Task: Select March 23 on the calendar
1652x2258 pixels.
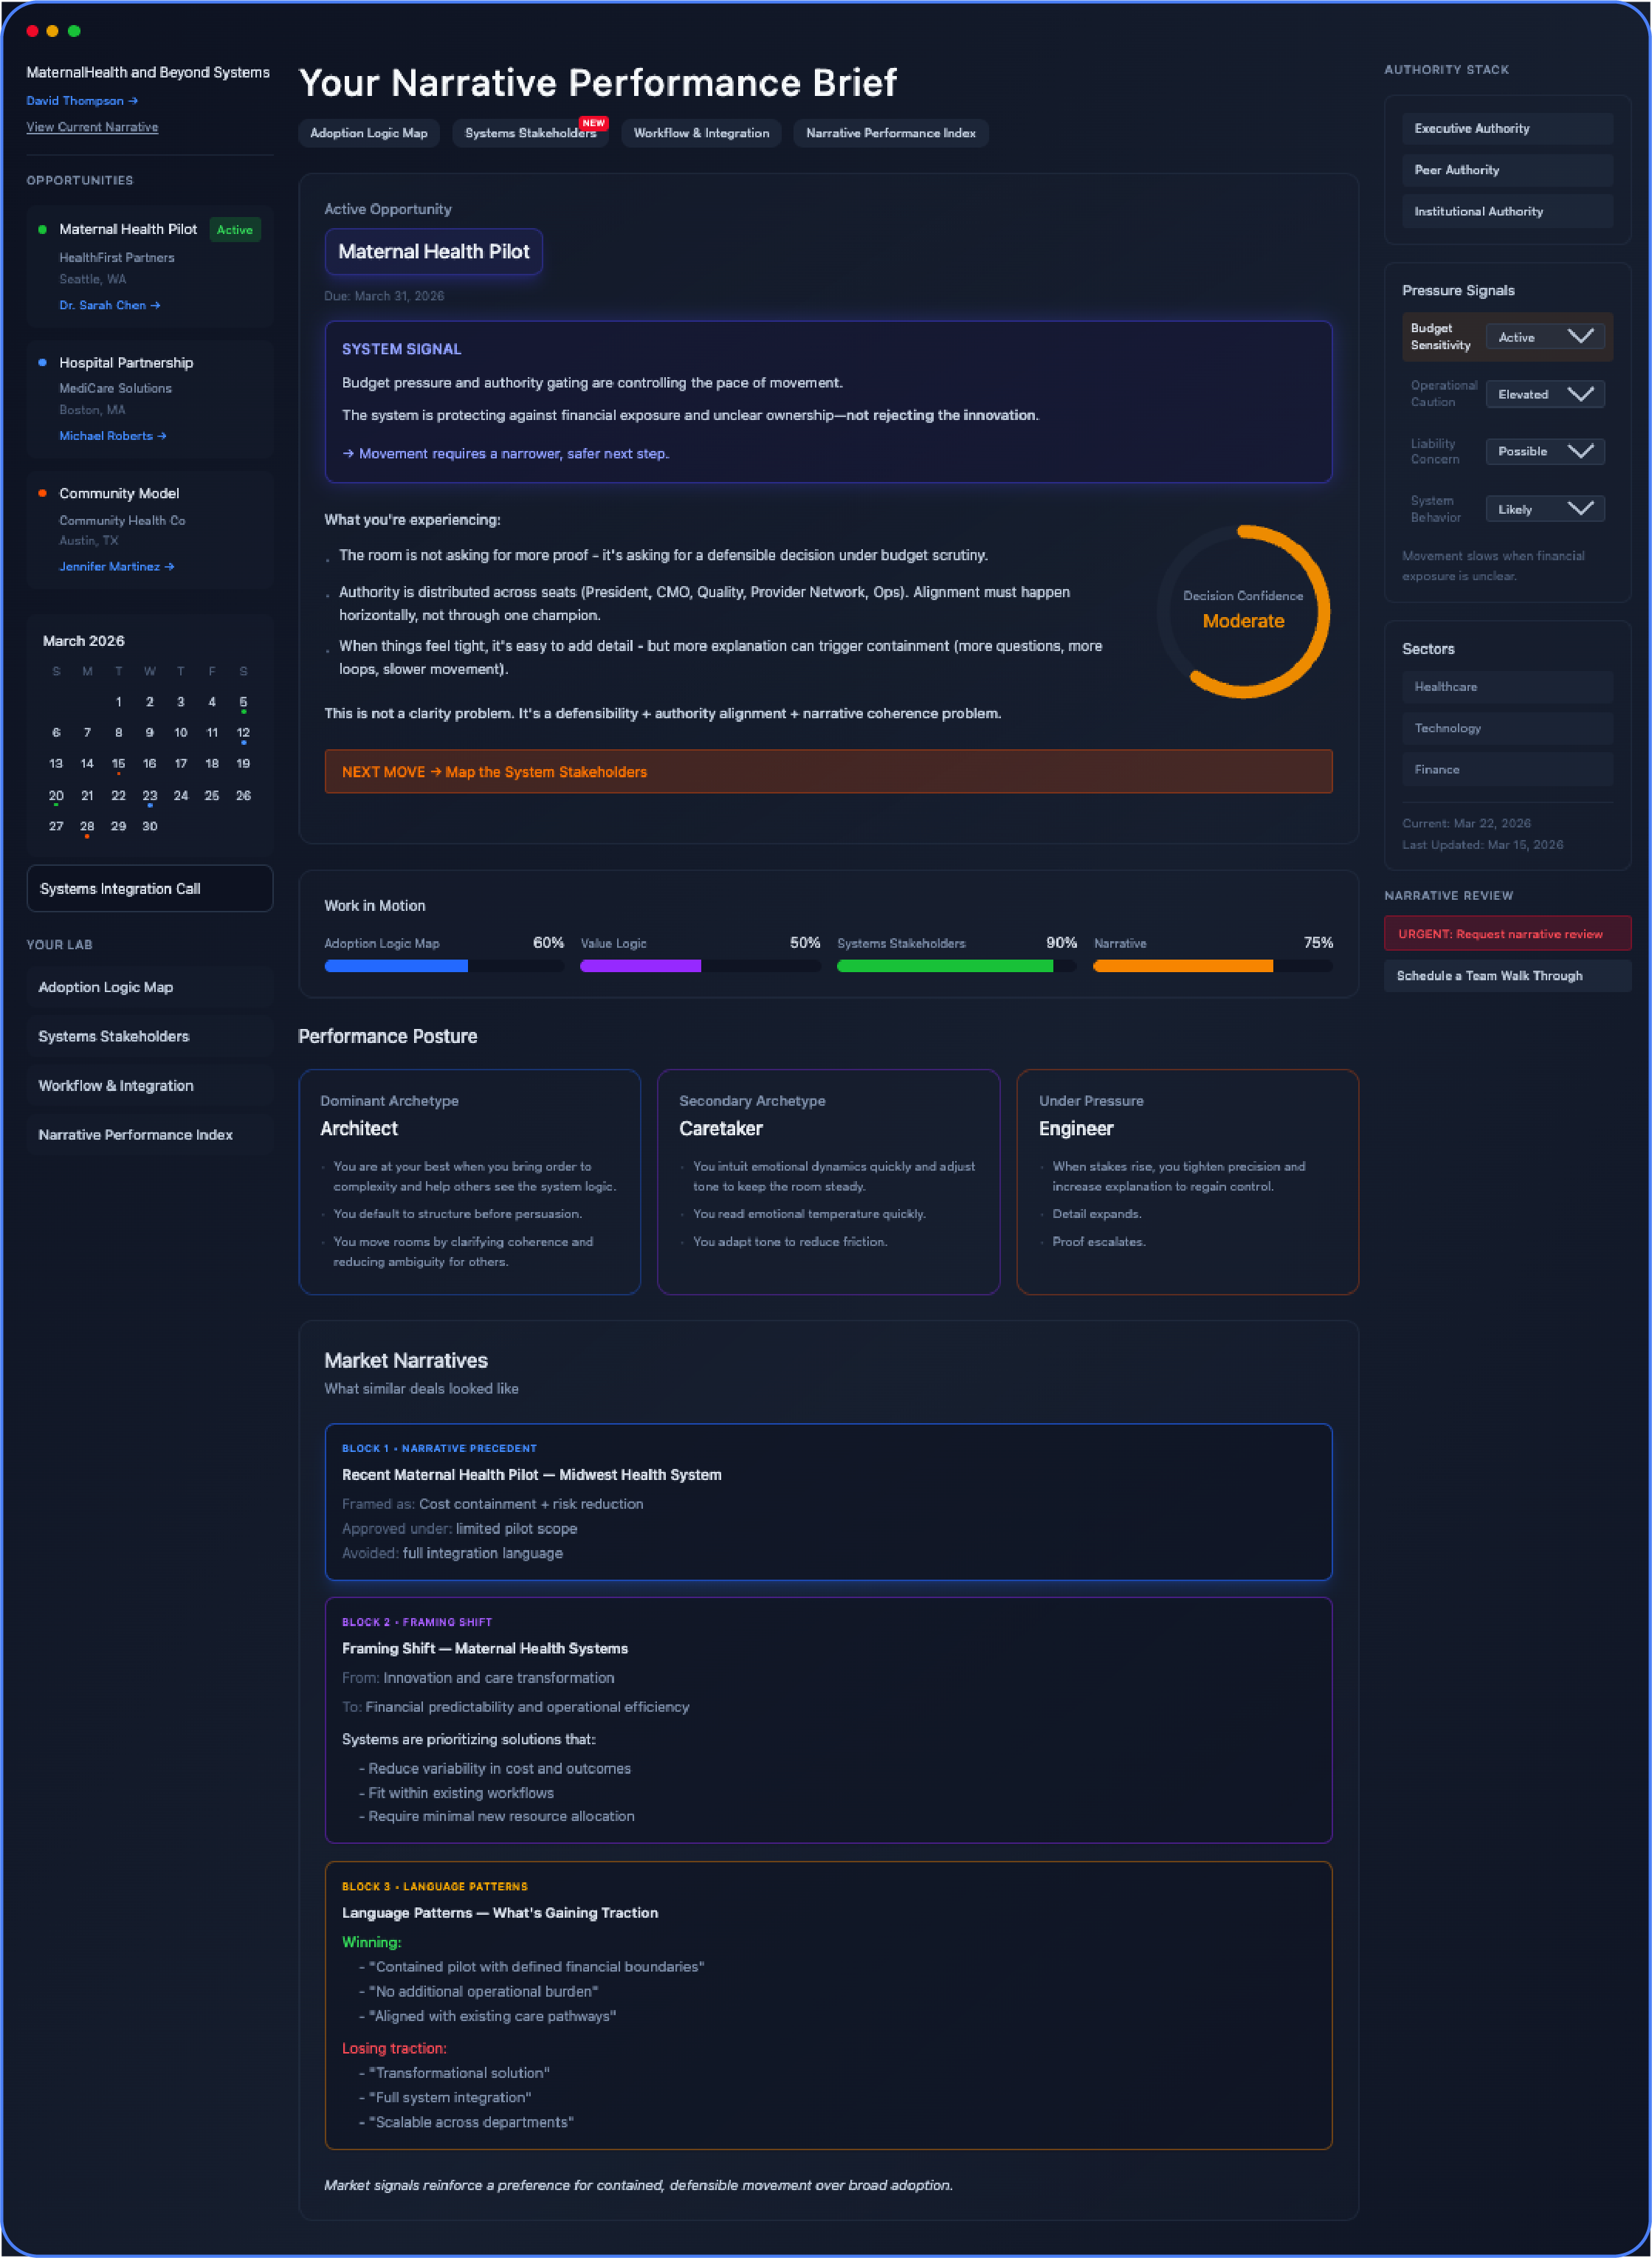Action: click(149, 795)
